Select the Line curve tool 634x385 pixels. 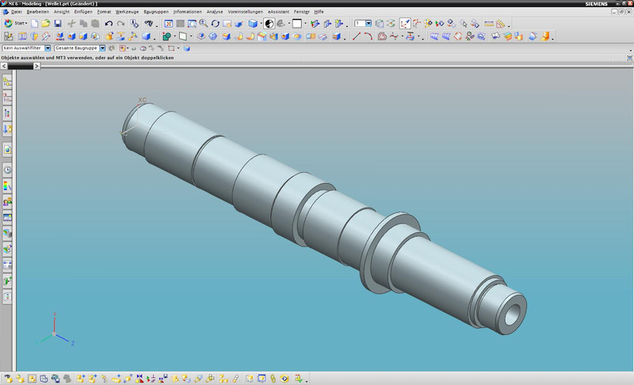click(357, 36)
